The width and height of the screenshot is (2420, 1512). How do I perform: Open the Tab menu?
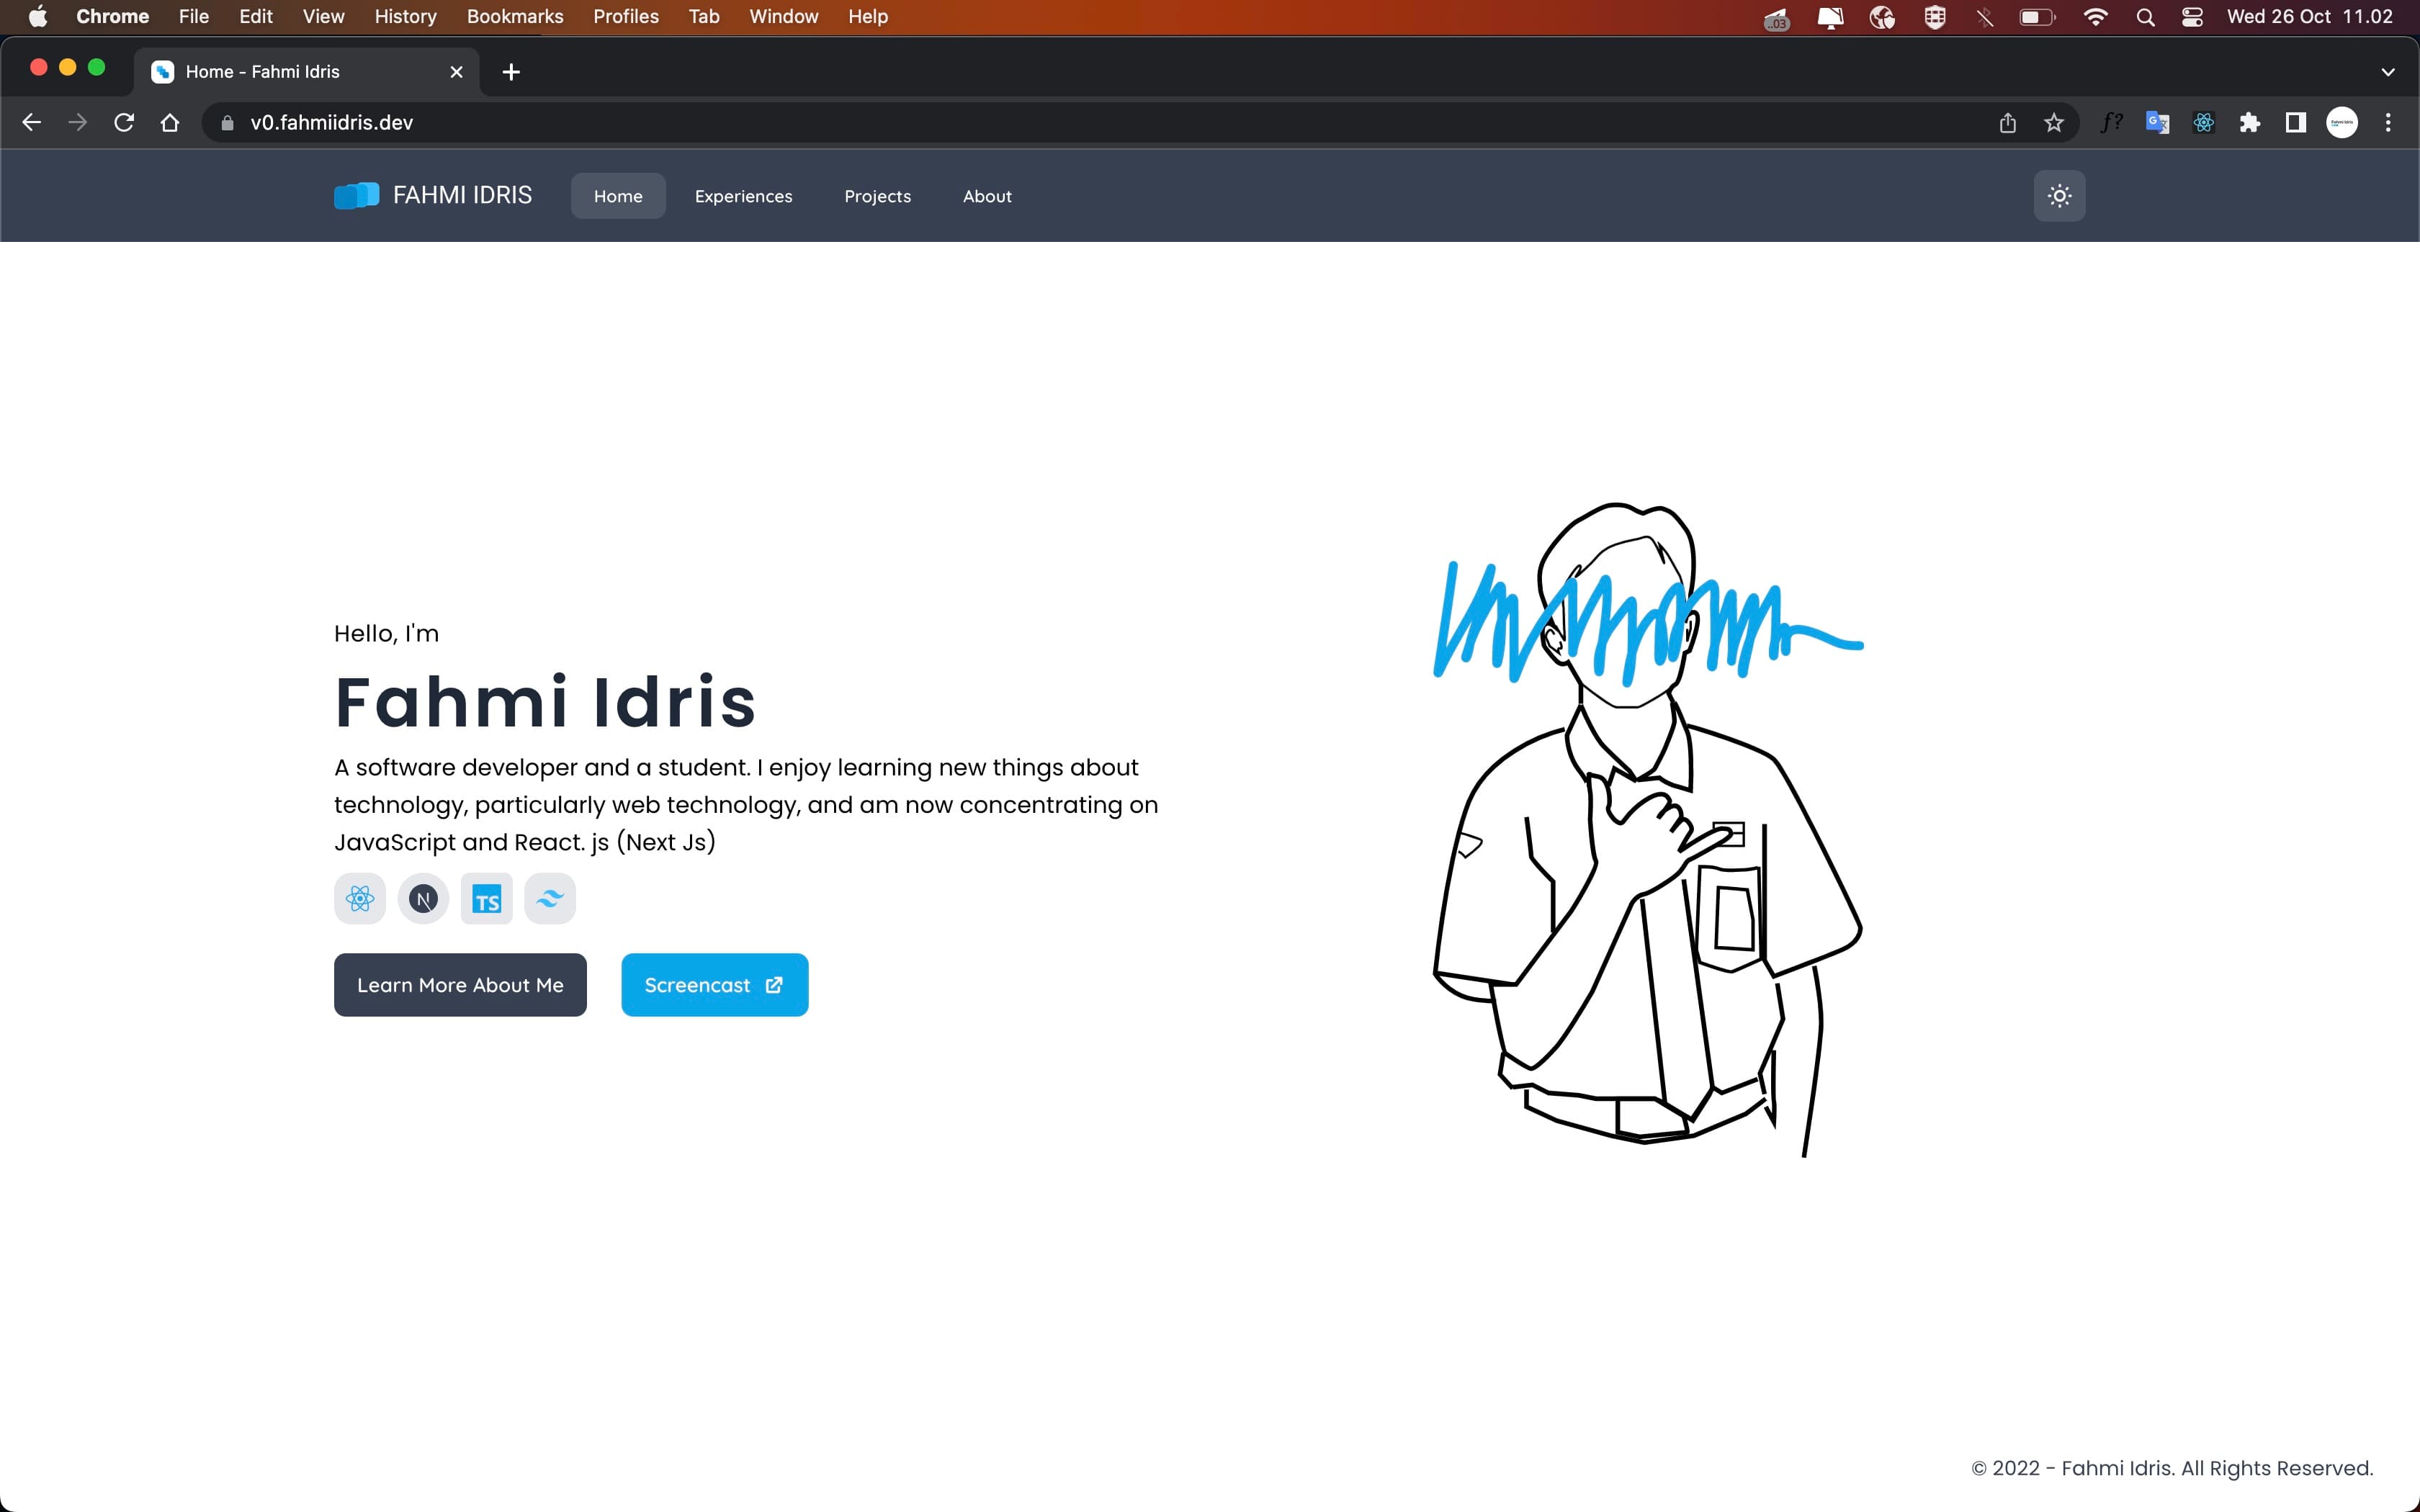(x=704, y=16)
